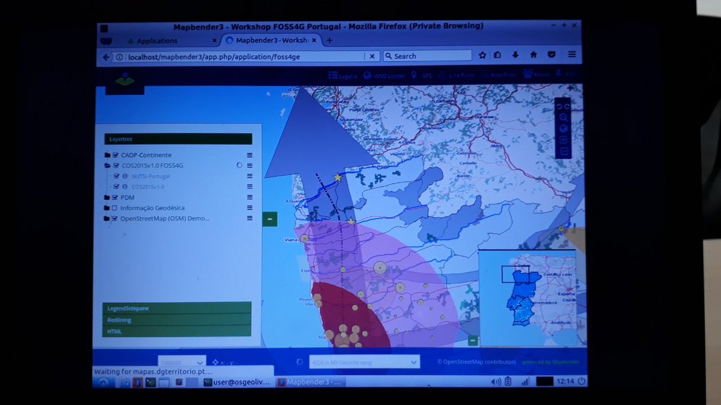721x405 pixels.
Task: Open layer menu for Informação Geodésica
Action: tap(249, 208)
